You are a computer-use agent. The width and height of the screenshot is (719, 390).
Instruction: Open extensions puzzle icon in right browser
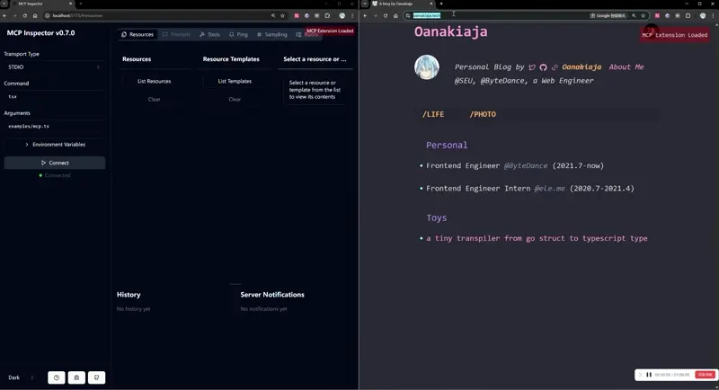688,15
